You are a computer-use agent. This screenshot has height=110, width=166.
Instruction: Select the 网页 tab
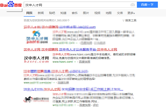tap(29, 13)
